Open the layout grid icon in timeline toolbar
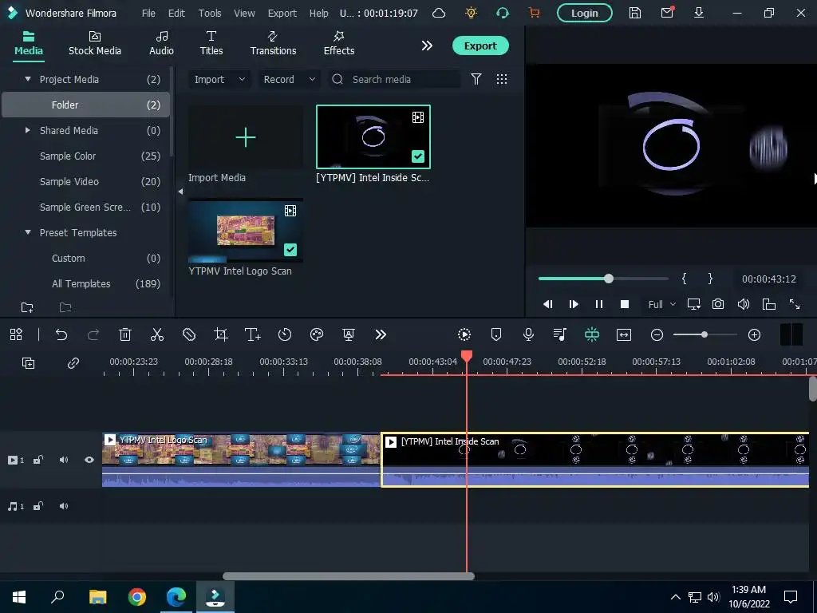Screen dimensions: 817x613 tap(16, 334)
